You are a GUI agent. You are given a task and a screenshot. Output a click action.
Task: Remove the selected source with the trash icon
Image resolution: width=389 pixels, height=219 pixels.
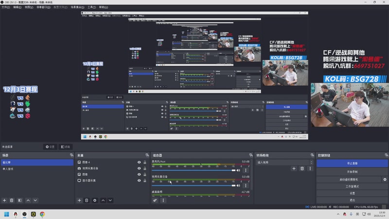[87, 201]
